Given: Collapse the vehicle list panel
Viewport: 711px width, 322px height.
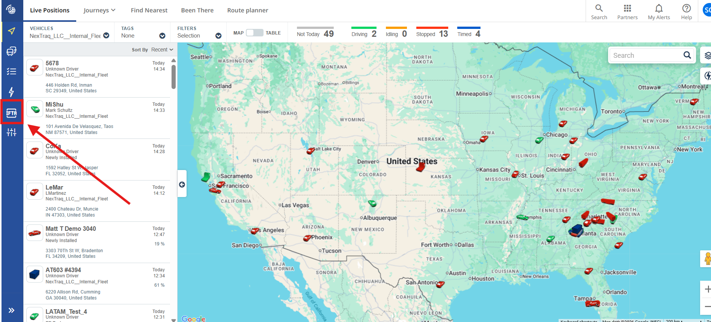Looking at the screenshot, I should [182, 184].
